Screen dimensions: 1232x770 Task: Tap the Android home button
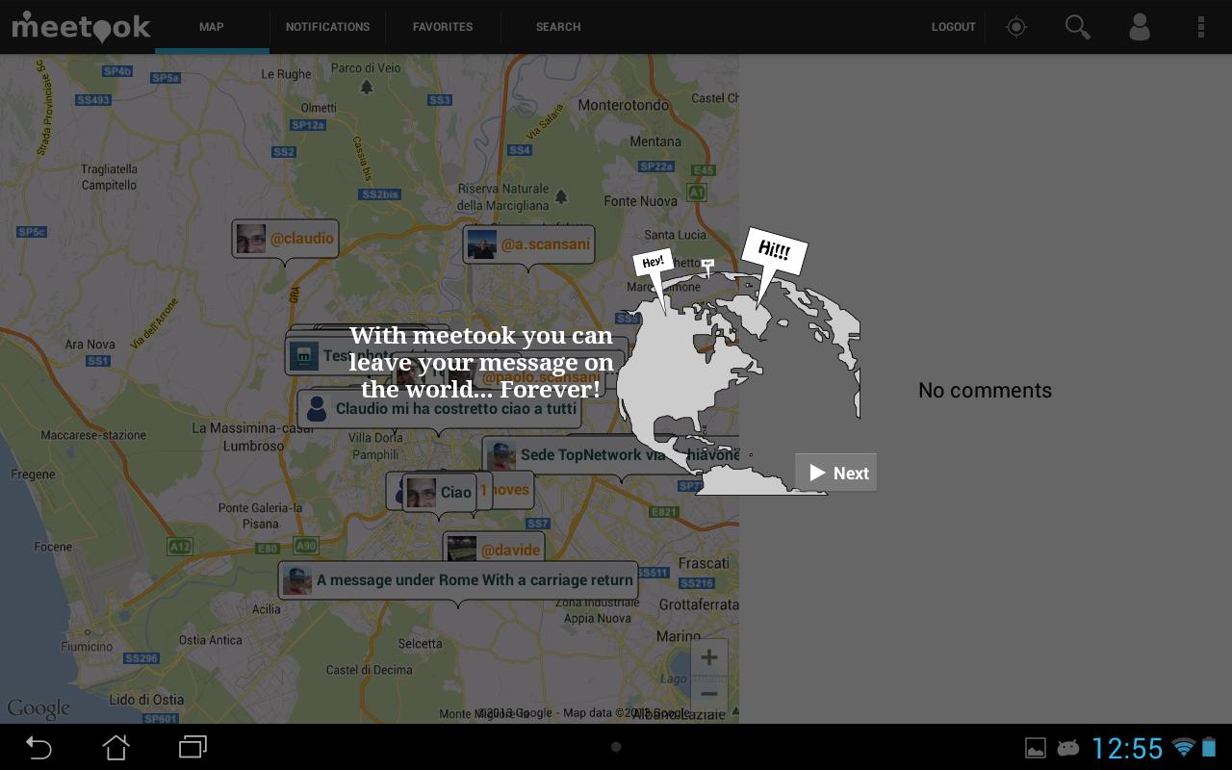tap(115, 747)
